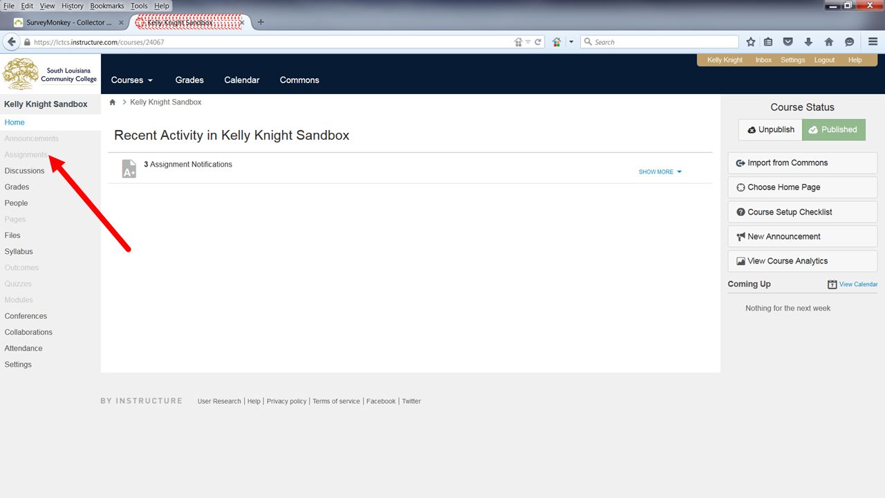Open Conferences in course sidebar
This screenshot has width=885, height=498.
(26, 316)
